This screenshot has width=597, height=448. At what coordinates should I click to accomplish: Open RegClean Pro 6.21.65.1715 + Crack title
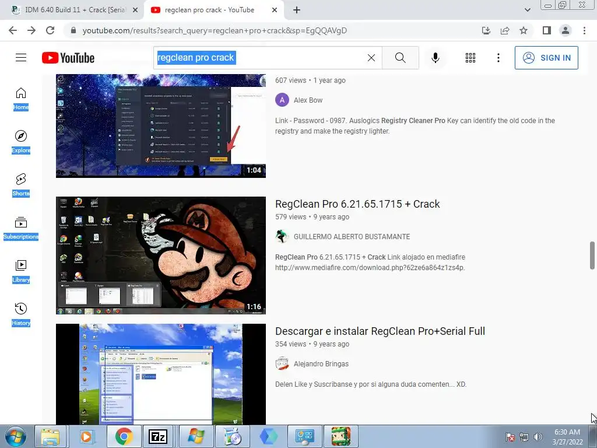pyautogui.click(x=357, y=204)
